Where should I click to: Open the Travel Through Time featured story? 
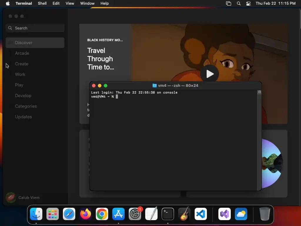101,59
